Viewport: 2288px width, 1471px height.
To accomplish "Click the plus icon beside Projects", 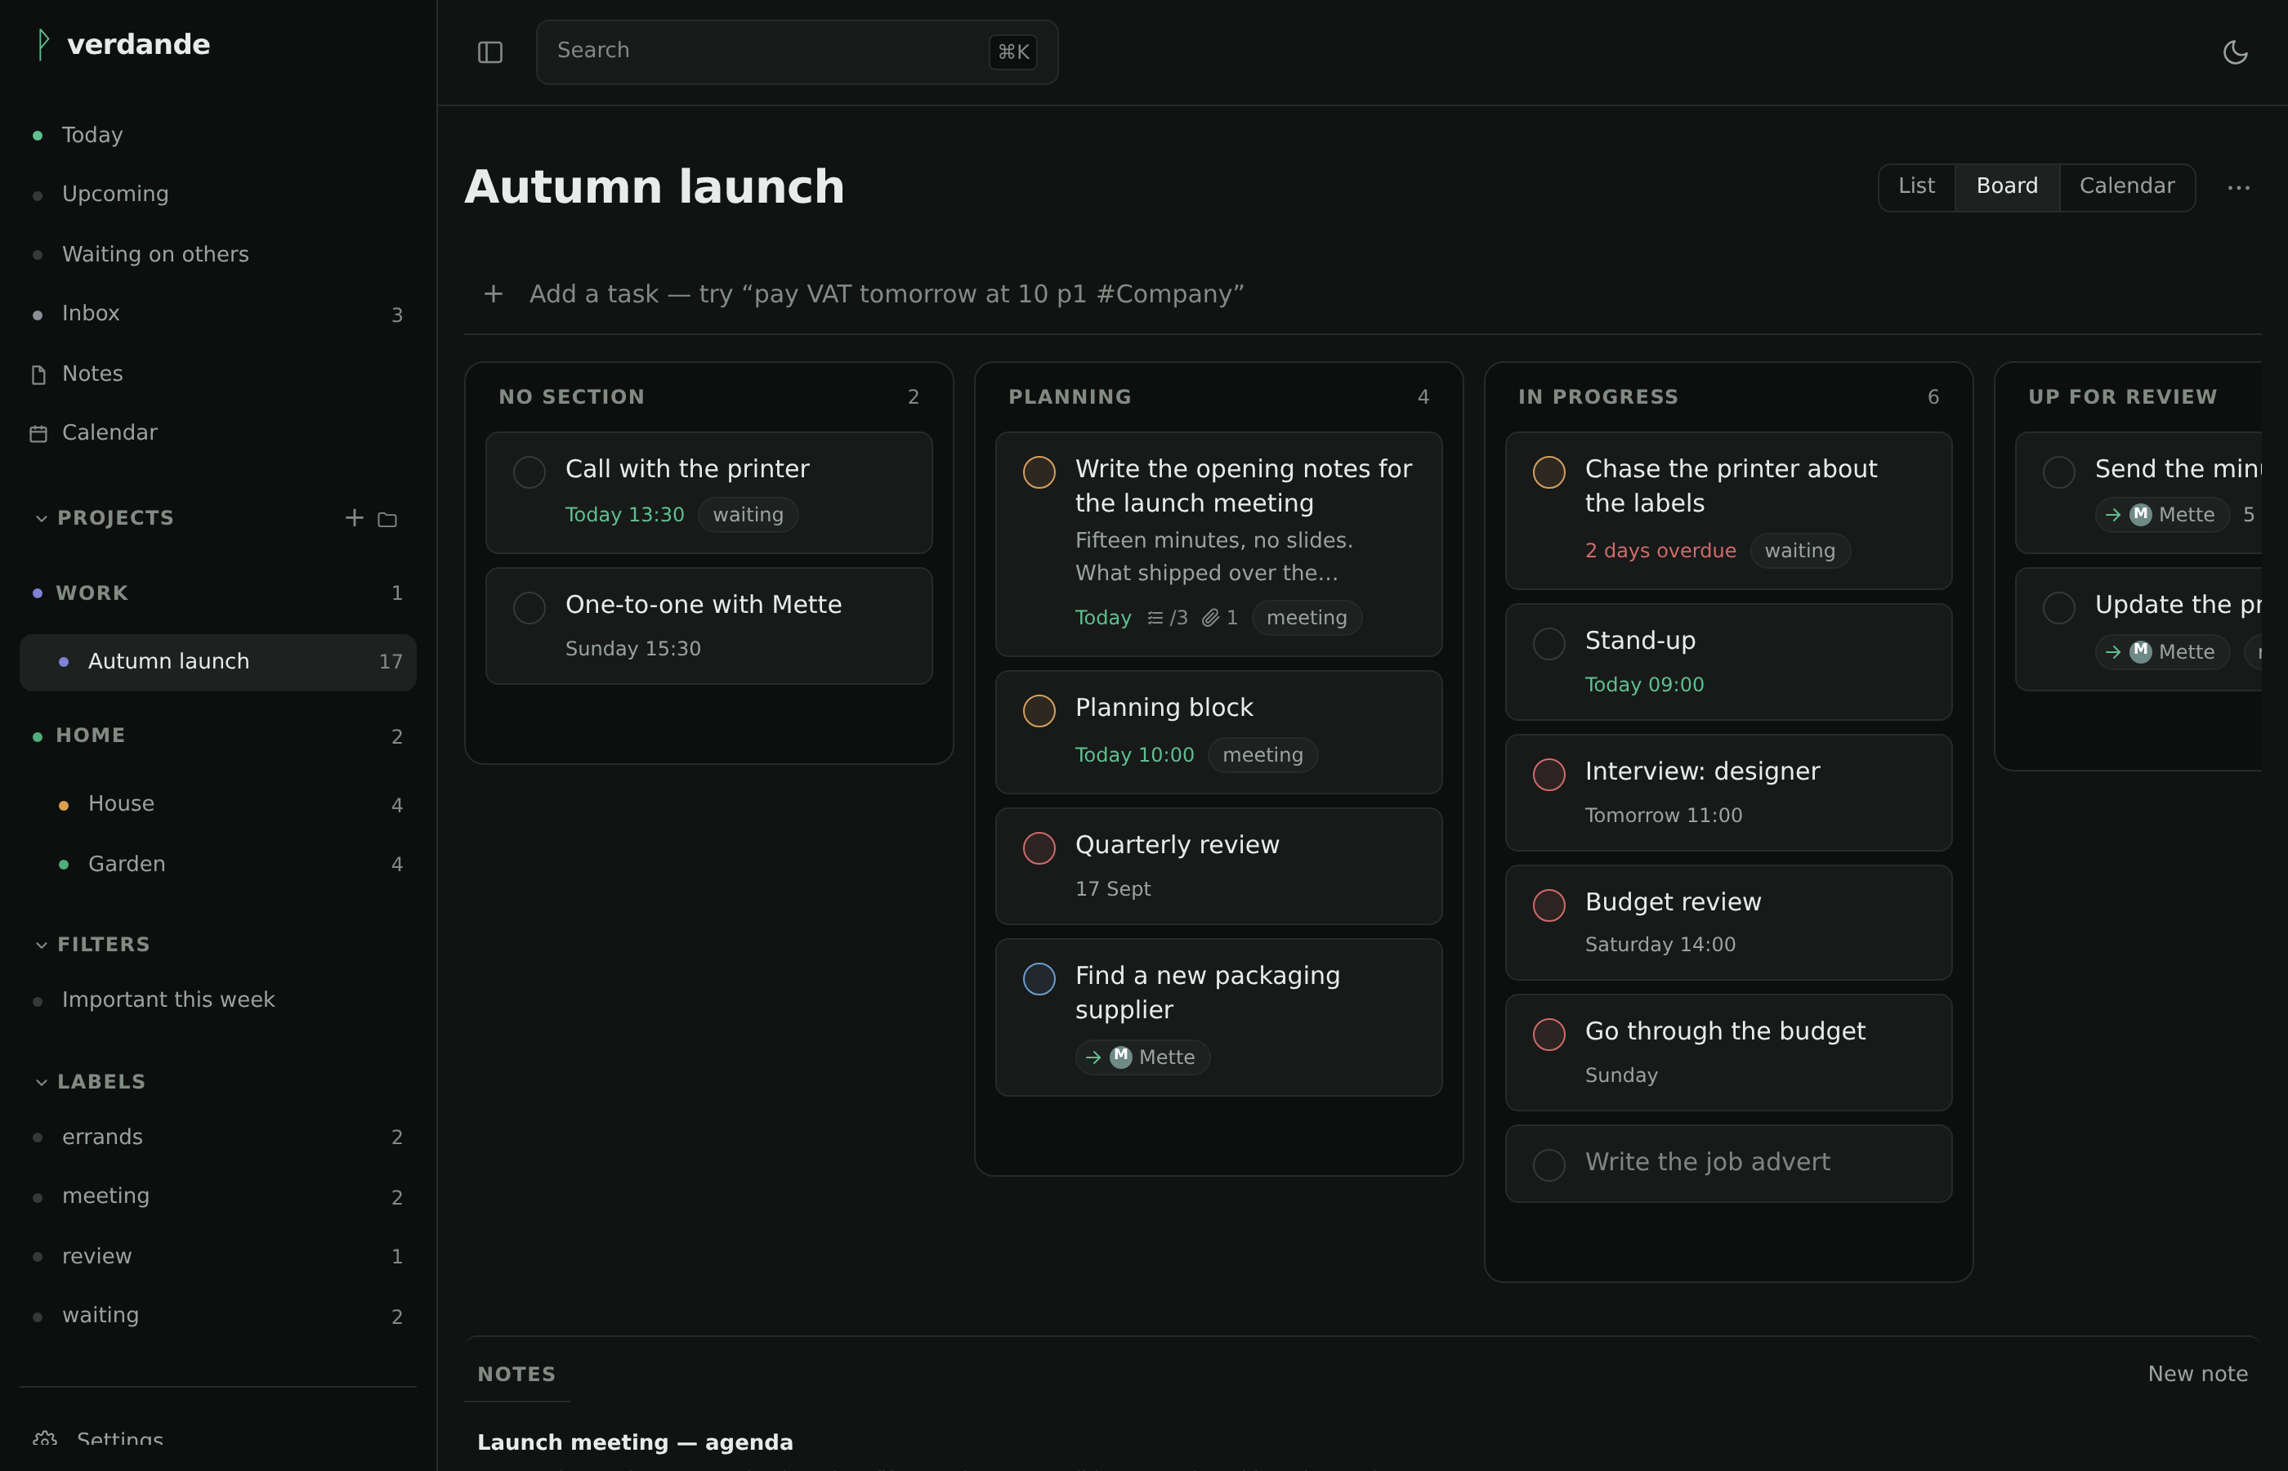I will [355, 518].
